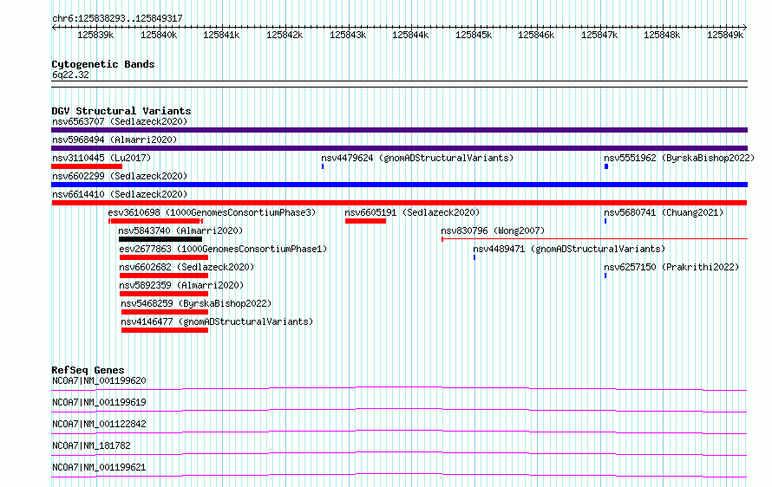Click the red nsv6605191 Sedlazeck2020 bar
Image resolution: width=772 pixels, height=487 pixels.
coord(365,221)
